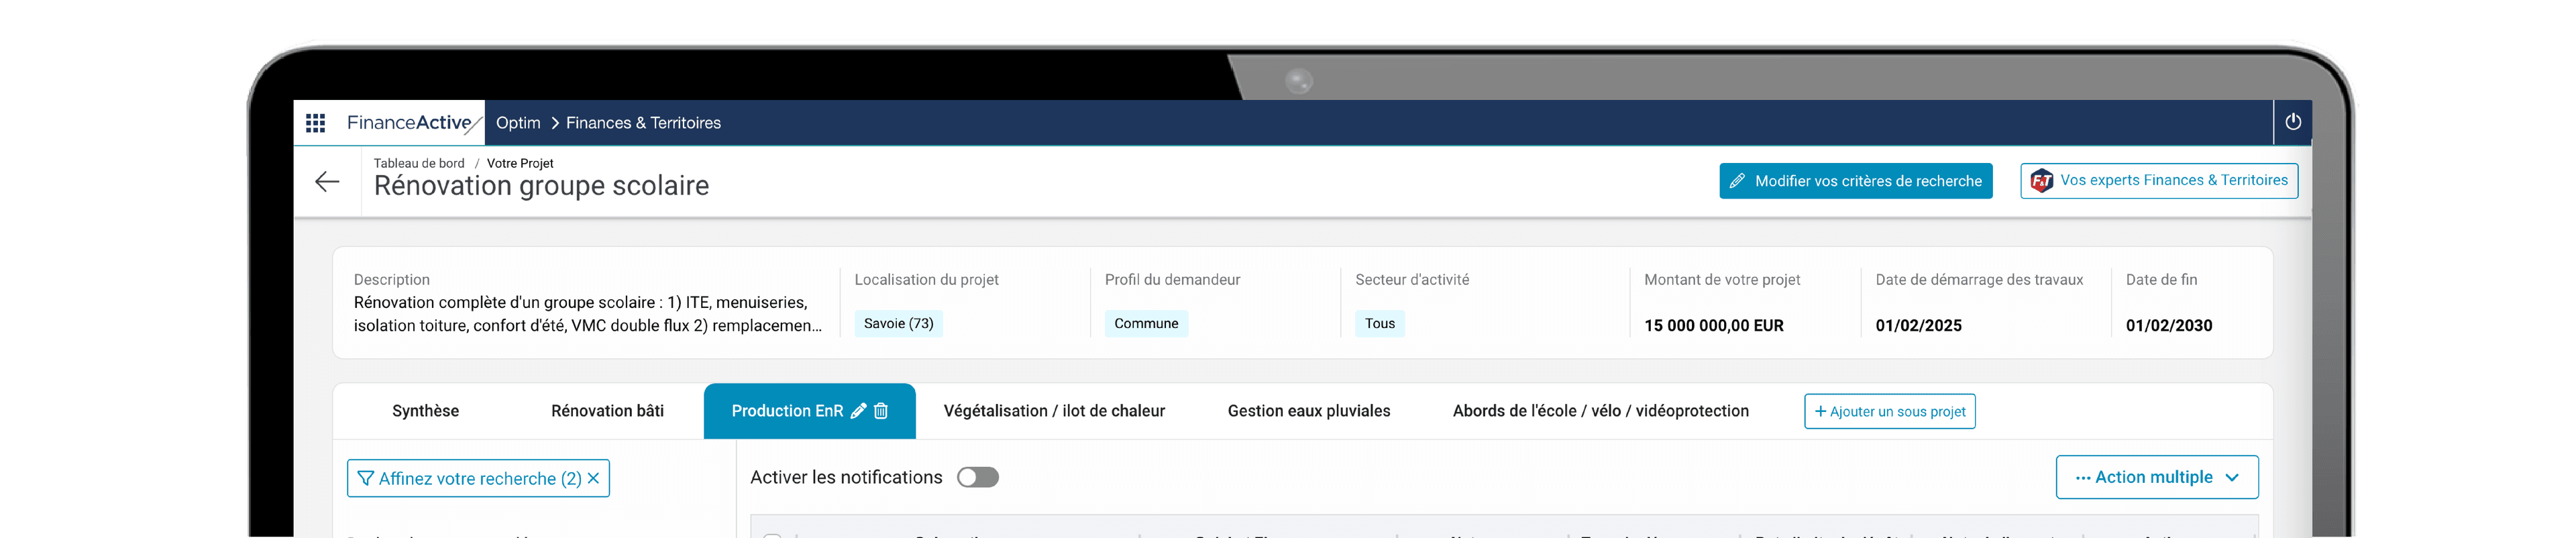The width and height of the screenshot is (2576, 538).
Task: Select Végétalisation / ilot de chaleur tab
Action: [x=1054, y=411]
